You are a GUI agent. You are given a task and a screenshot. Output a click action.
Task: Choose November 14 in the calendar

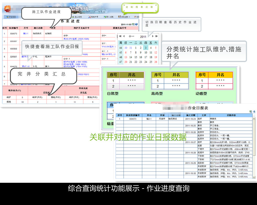click(131, 57)
